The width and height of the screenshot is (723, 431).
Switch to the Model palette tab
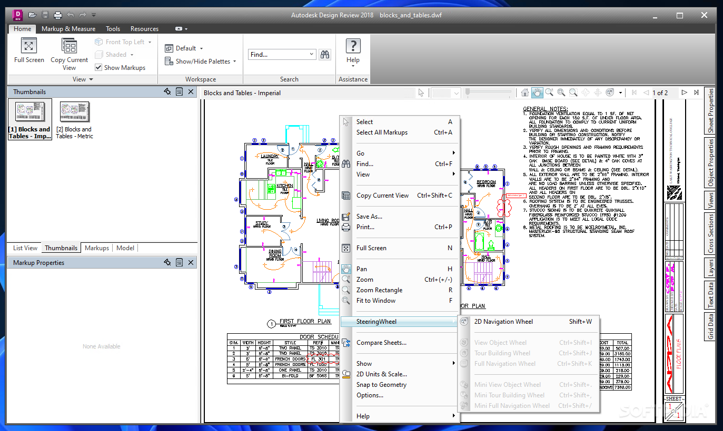(125, 248)
